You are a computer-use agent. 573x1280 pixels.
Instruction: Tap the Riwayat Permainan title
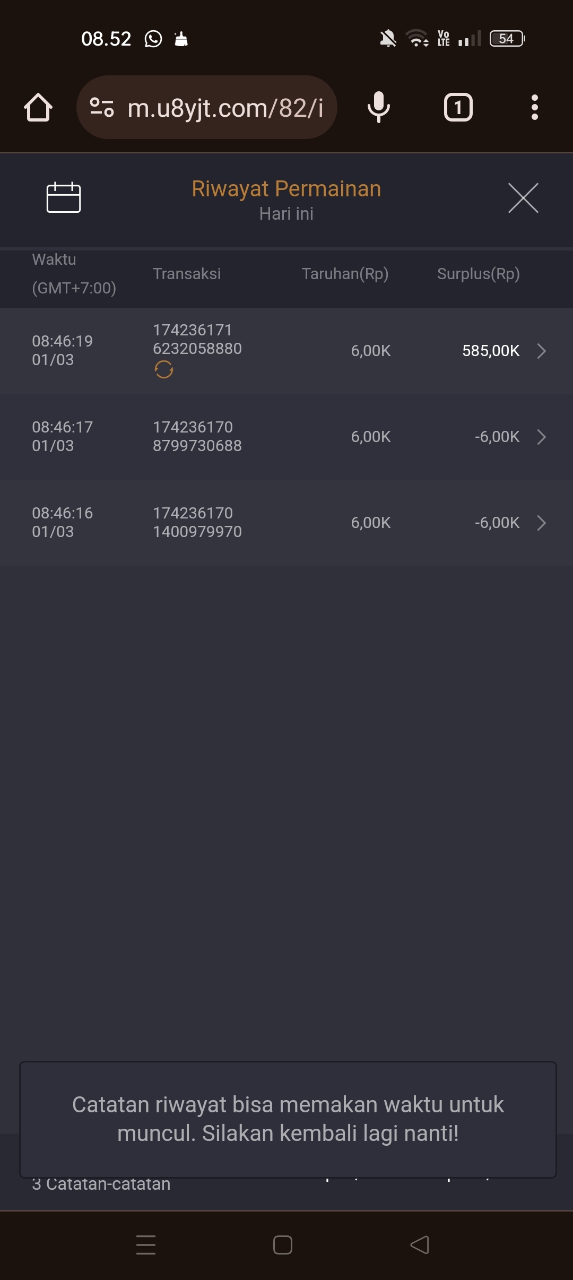click(286, 189)
